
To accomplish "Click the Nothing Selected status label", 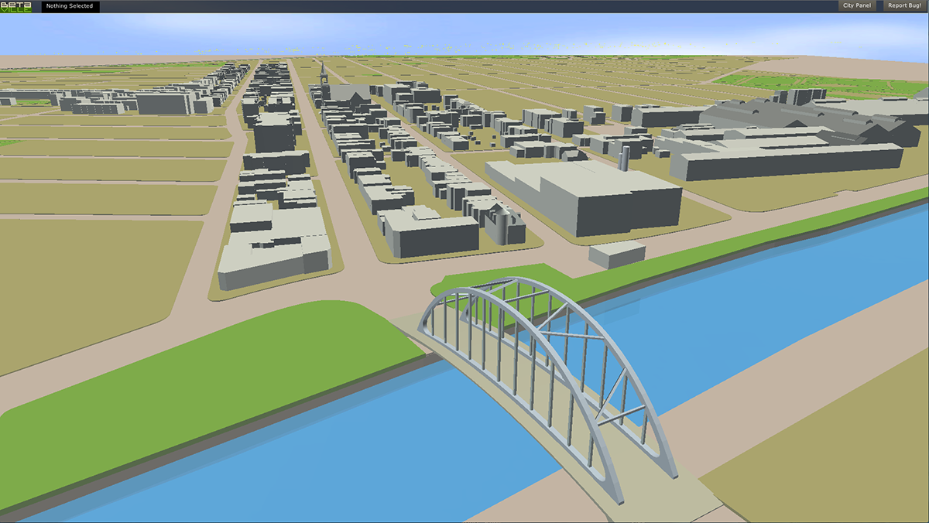I will 70,6.
